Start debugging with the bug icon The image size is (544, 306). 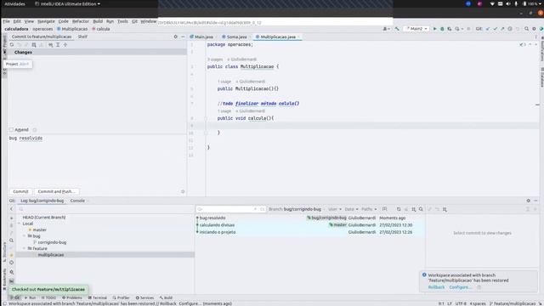tap(442, 29)
